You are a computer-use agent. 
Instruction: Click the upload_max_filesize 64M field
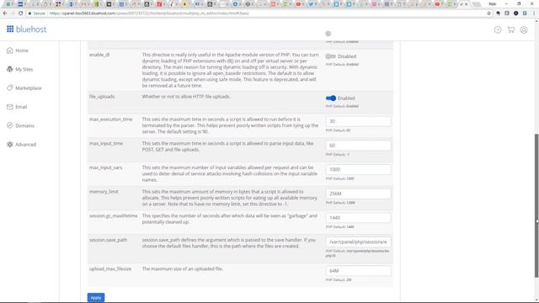(x=358, y=271)
